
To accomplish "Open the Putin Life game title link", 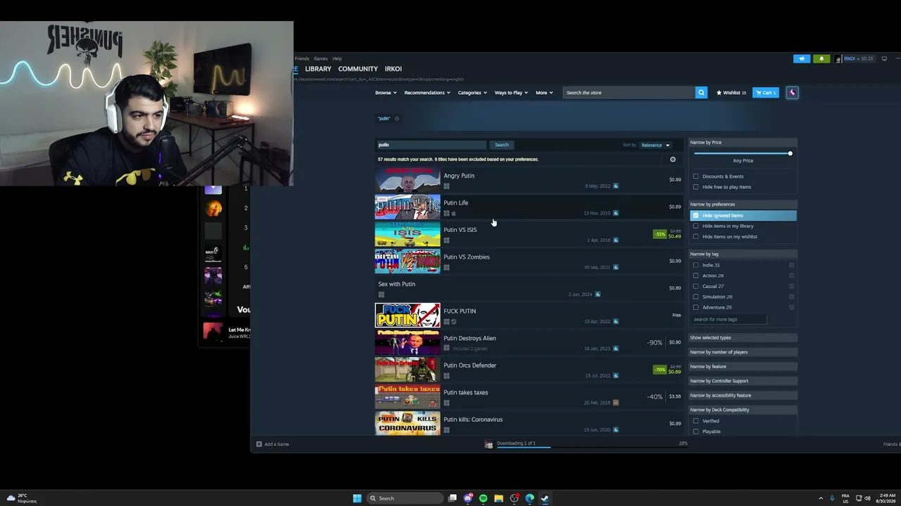I will [x=455, y=203].
